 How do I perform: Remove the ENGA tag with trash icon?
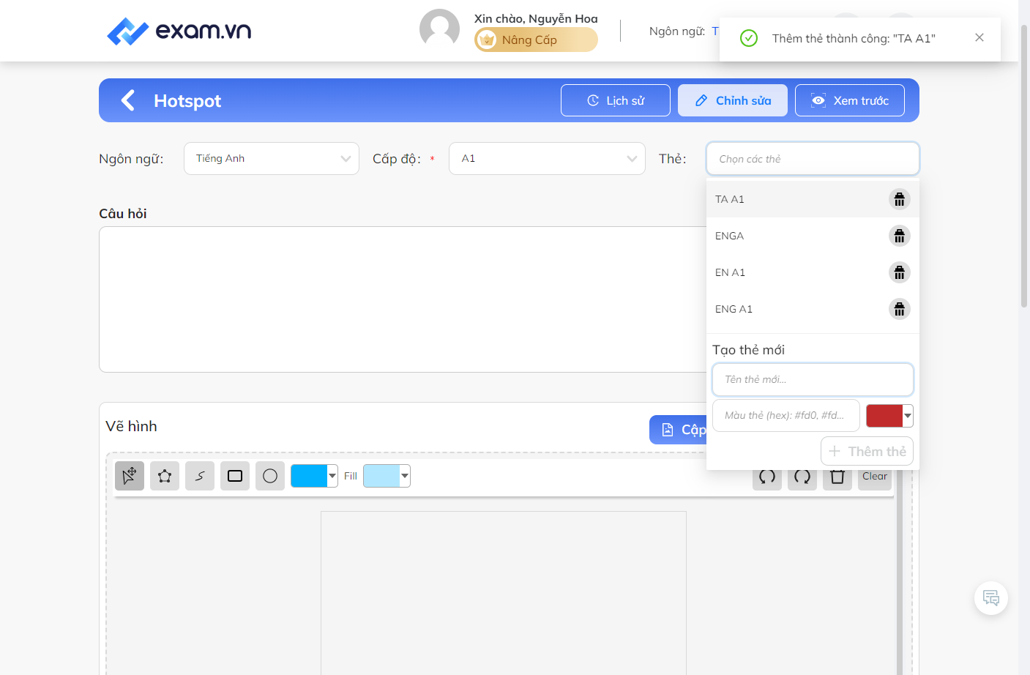[900, 236]
